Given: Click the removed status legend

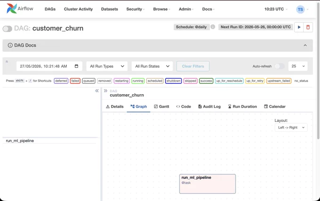Looking at the screenshot, I should pos(104,81).
